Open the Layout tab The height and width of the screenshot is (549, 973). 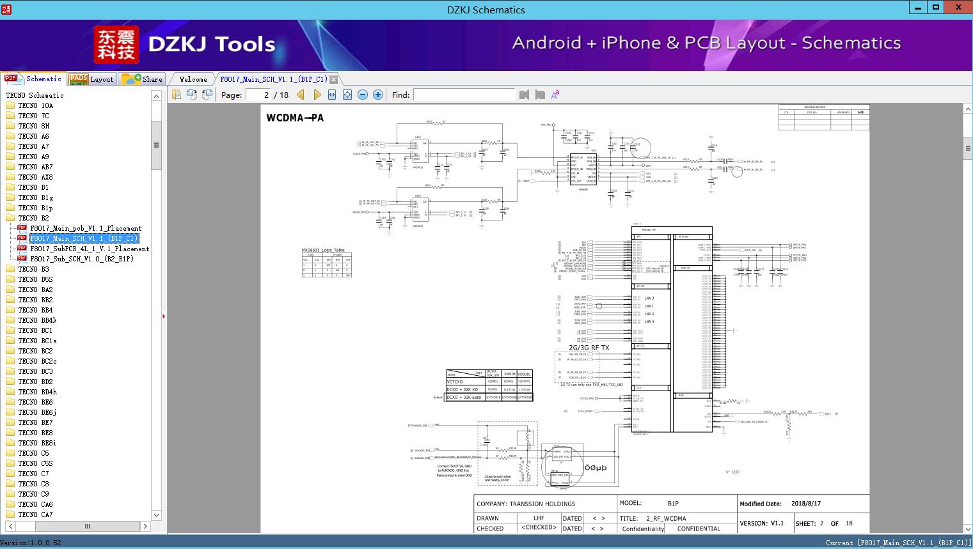point(91,79)
